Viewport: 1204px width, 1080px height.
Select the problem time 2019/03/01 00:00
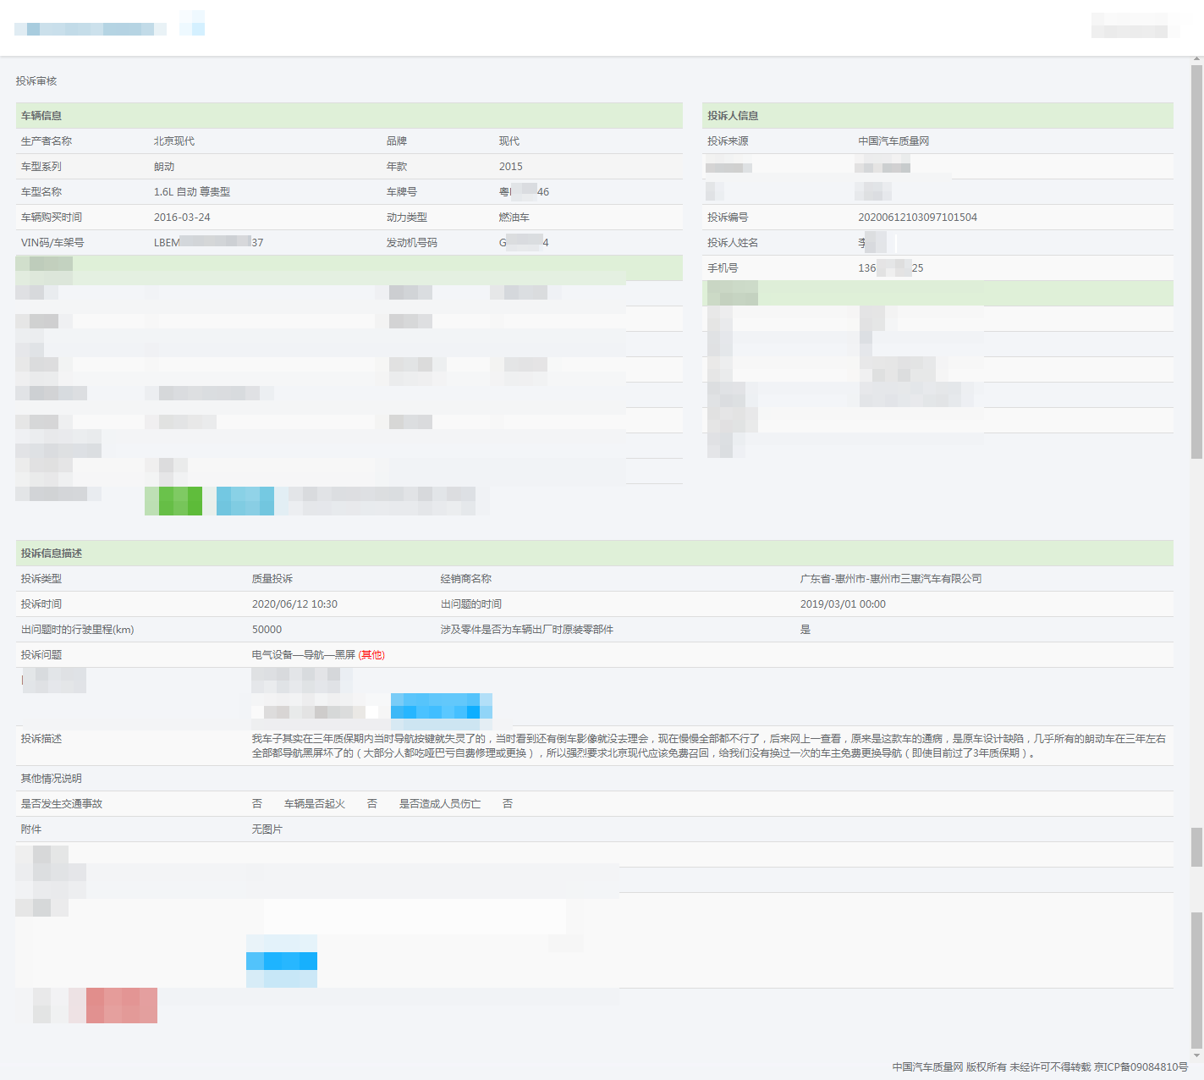843,604
